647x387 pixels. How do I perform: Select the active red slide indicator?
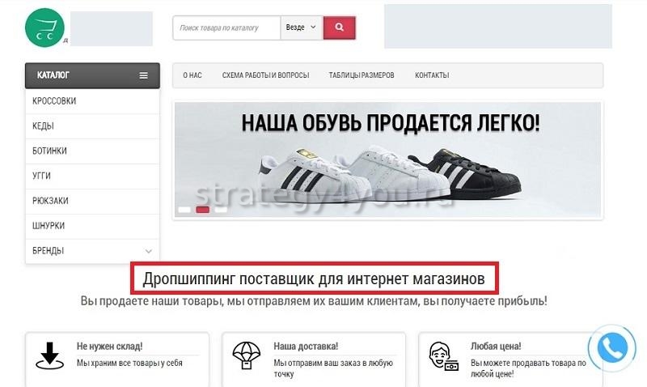point(202,210)
